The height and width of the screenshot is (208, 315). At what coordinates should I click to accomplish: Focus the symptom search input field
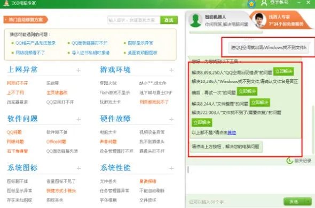[134, 20]
